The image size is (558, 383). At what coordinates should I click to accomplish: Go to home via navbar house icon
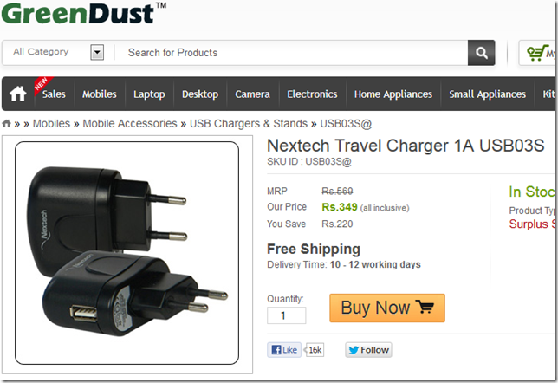18,94
